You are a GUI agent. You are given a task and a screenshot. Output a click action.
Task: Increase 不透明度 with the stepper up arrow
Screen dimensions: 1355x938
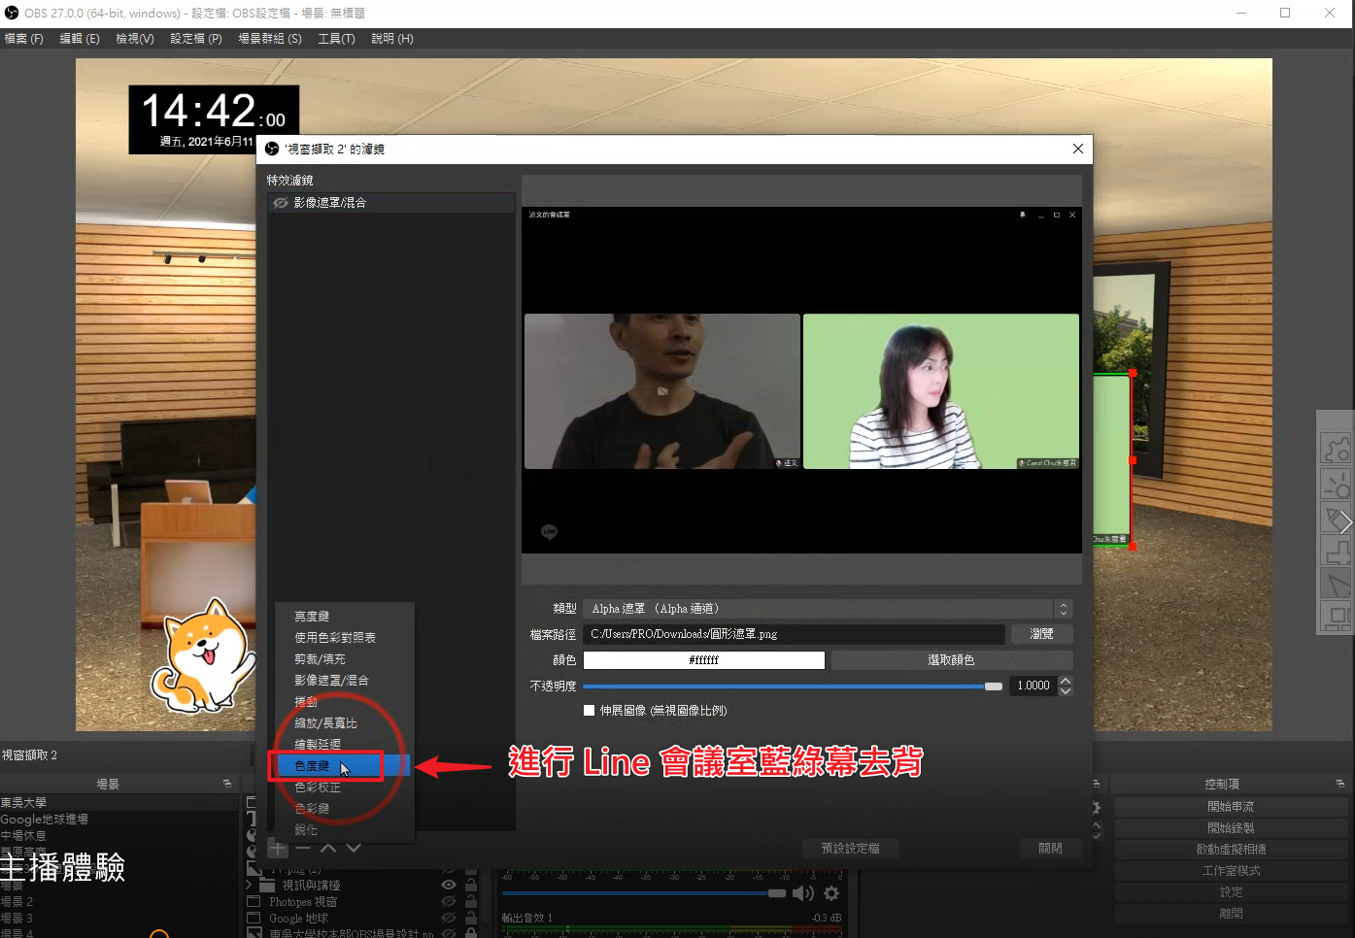coord(1065,680)
